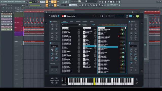Image resolution: width=162 pixels, height=91 pixels.
Task: Click the RESET button next to search
Action: click(85, 25)
